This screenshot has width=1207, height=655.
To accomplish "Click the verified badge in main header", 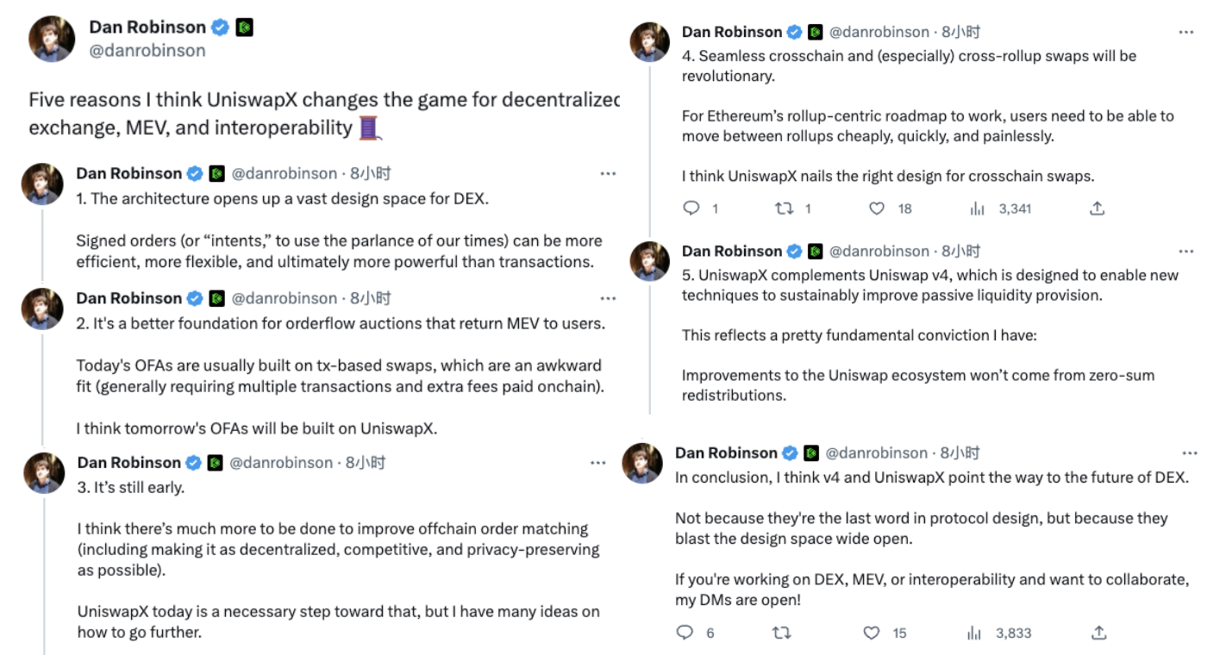I will point(221,28).
